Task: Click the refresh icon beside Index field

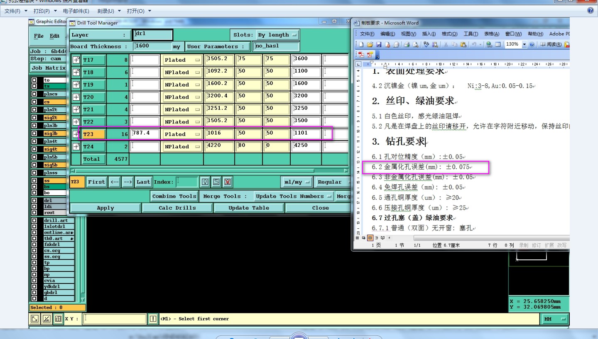Action: 216,182
